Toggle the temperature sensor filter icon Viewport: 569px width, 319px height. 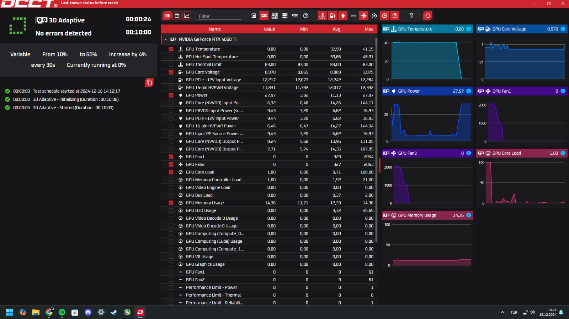[322, 16]
